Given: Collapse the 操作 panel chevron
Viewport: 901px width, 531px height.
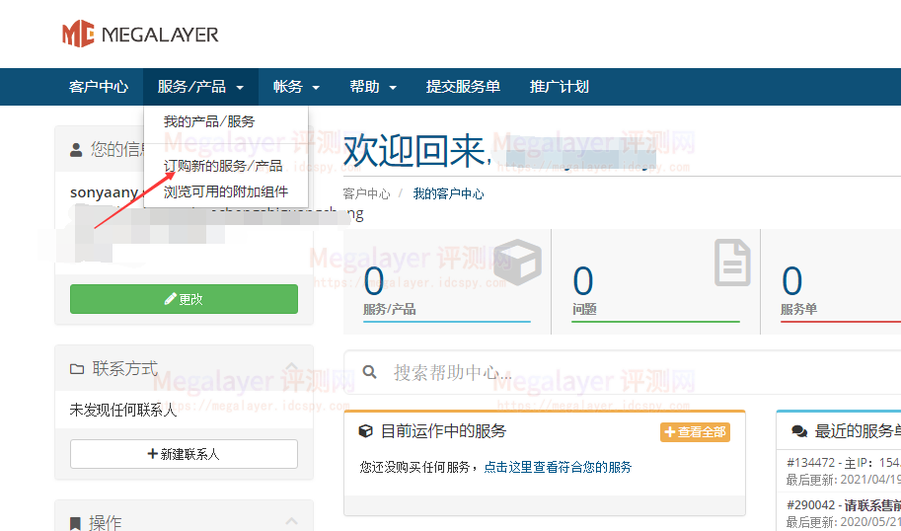Looking at the screenshot, I should click(x=292, y=522).
